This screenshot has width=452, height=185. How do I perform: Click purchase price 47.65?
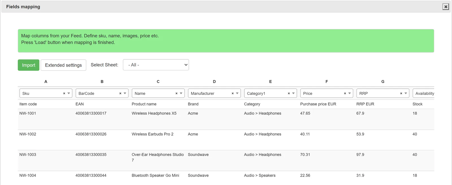[x=305, y=113]
